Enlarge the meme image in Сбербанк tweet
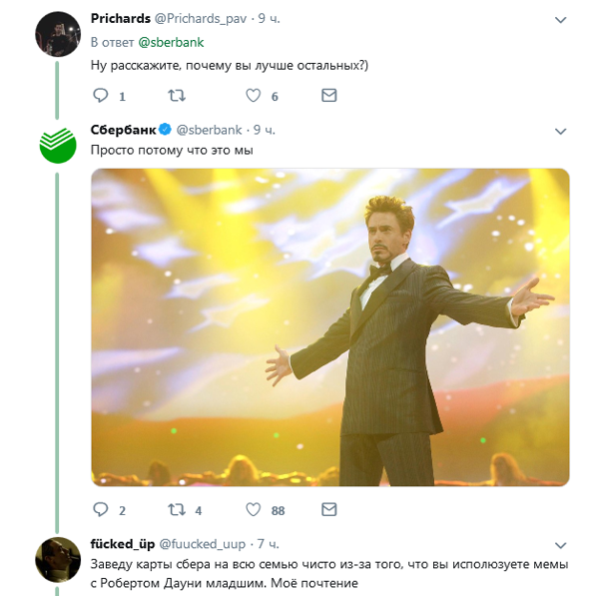 [329, 327]
